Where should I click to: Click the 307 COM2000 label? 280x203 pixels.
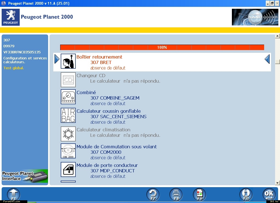(x=106, y=152)
